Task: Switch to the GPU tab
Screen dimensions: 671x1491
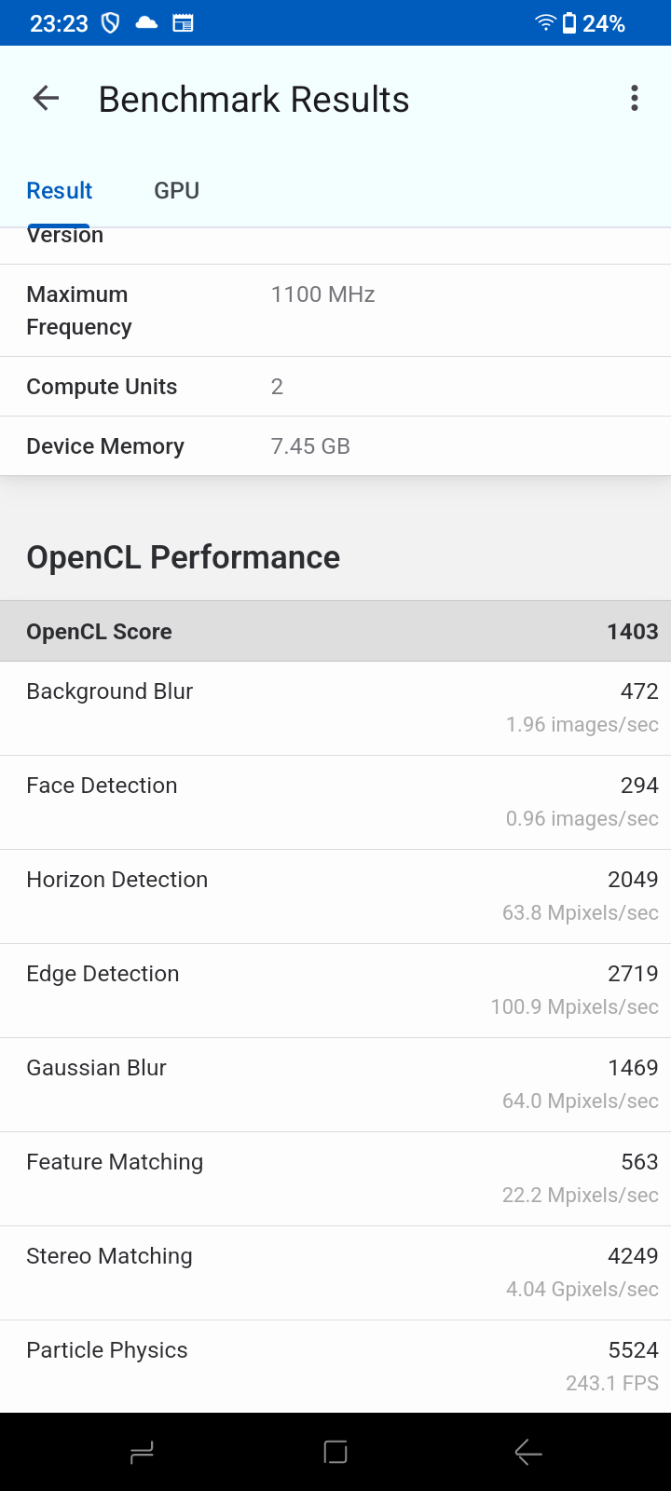Action: coord(177,190)
